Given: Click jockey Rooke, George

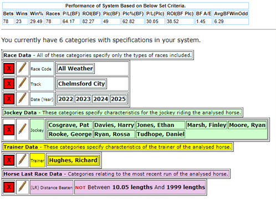Looking at the screenshot, I should 70,134.
